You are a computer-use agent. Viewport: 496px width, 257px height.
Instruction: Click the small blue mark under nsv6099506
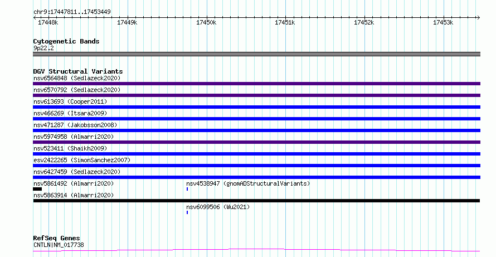point(187,212)
